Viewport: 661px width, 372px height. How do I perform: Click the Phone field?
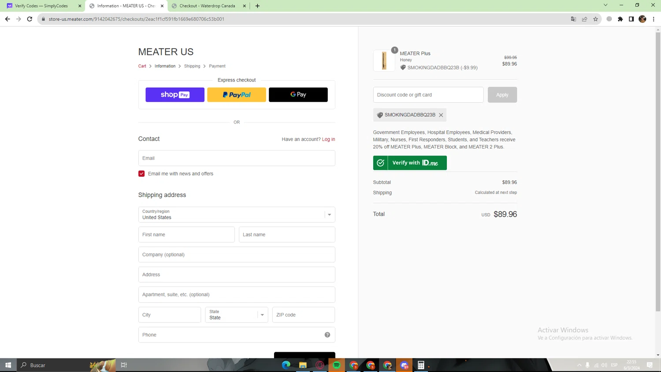(x=237, y=335)
